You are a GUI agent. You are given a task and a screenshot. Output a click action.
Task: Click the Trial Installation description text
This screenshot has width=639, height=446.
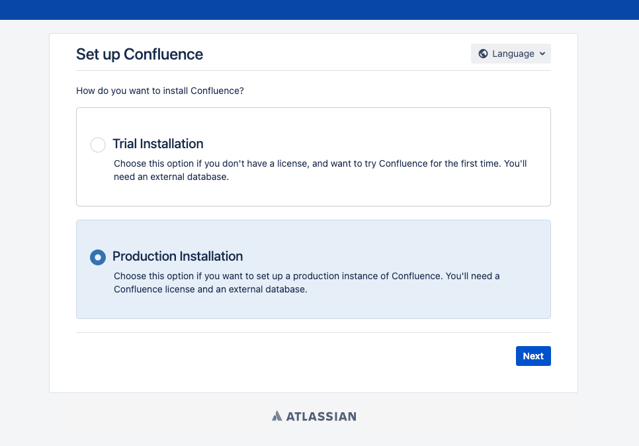[320, 170]
